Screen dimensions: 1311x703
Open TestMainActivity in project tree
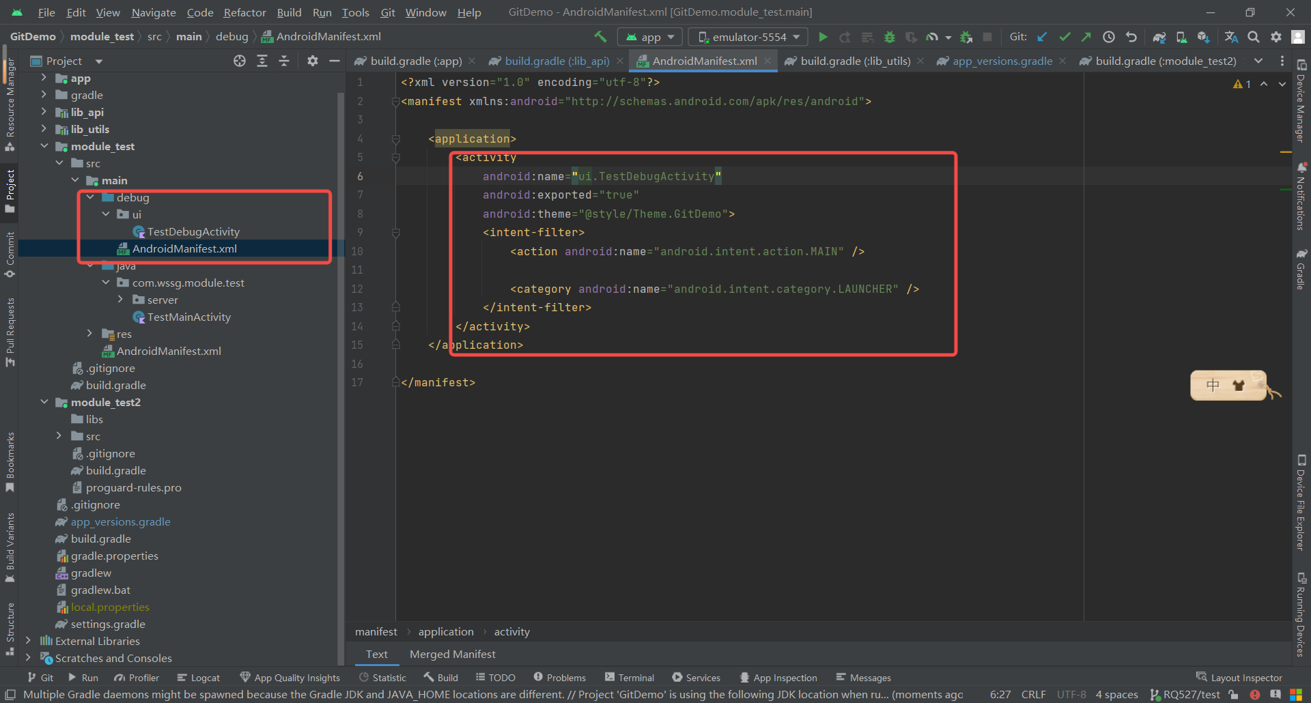pyautogui.click(x=188, y=317)
